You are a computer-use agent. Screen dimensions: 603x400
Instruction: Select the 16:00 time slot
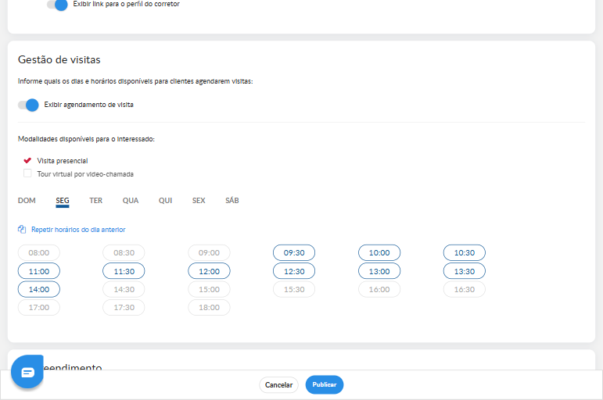379,289
